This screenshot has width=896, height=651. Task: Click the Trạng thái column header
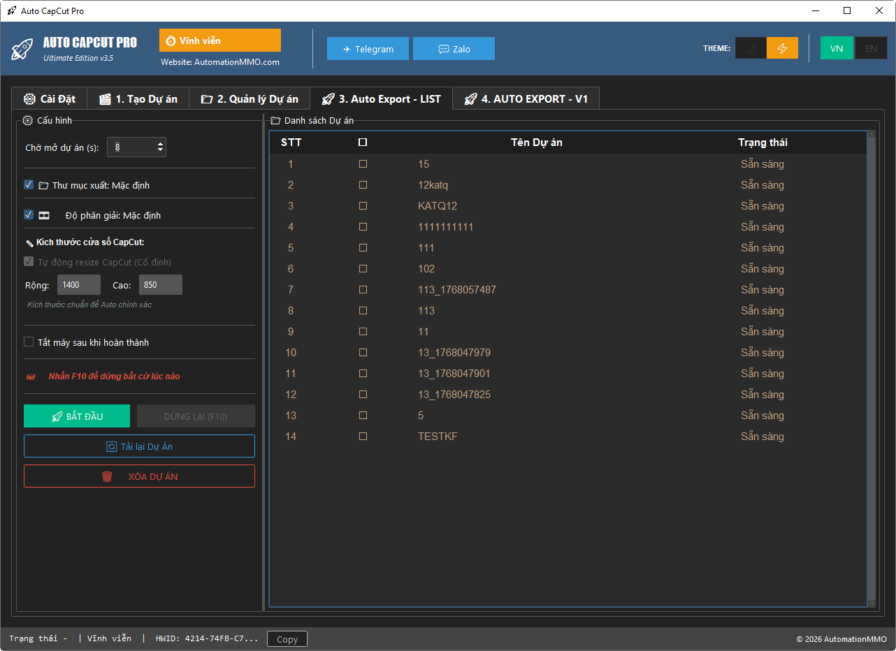(763, 142)
